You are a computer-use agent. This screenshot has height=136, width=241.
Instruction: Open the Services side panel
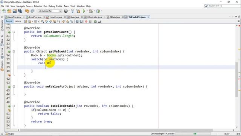point(2,53)
